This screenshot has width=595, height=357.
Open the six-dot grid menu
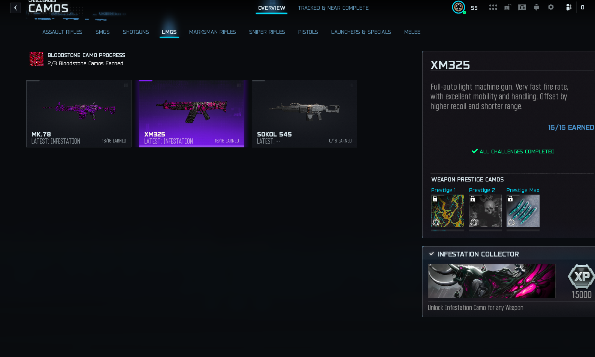(x=493, y=7)
